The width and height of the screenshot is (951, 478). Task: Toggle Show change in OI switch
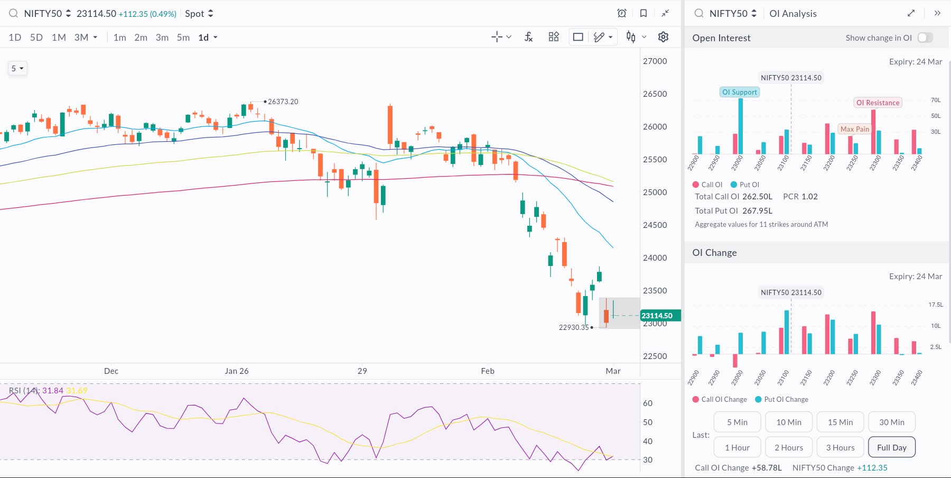[925, 38]
